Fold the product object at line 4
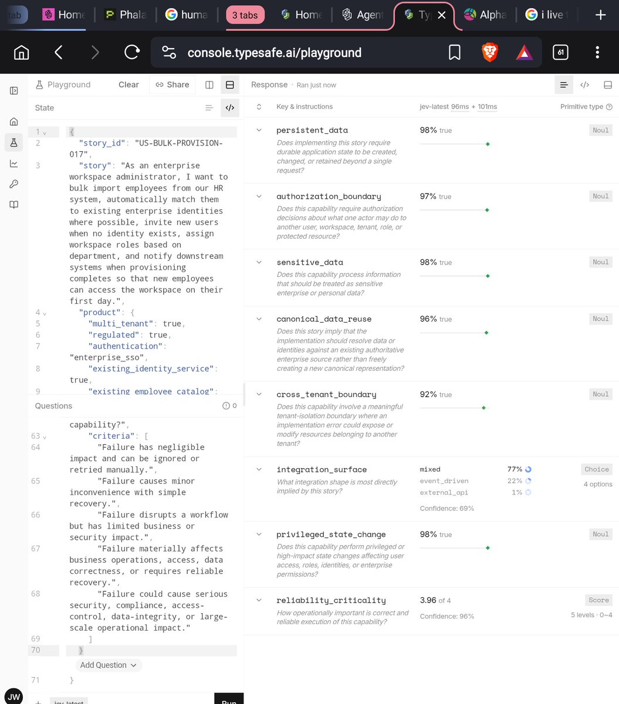The width and height of the screenshot is (619, 704). tap(45, 313)
